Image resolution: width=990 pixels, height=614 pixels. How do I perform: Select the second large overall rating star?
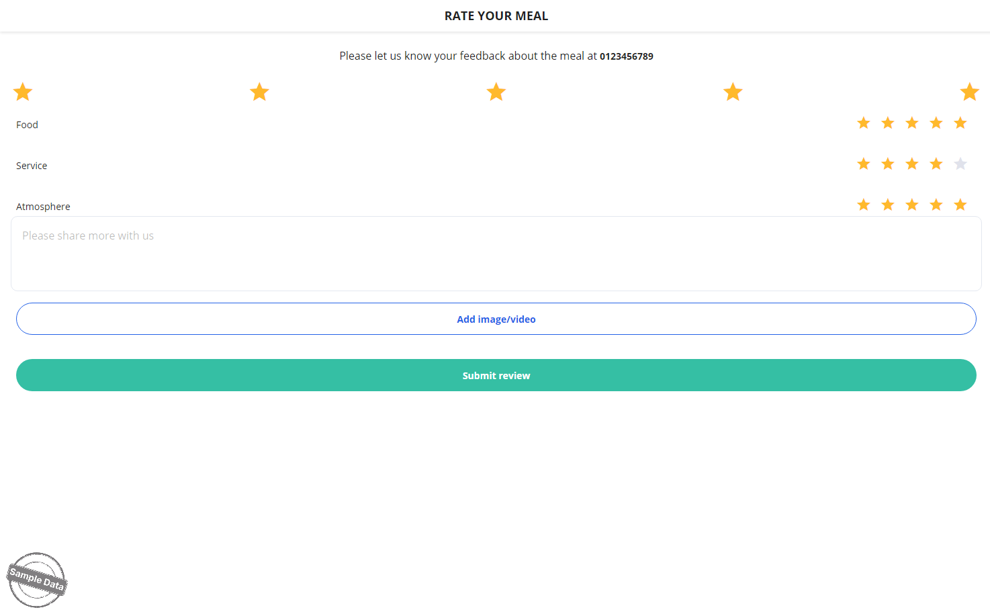point(259,92)
